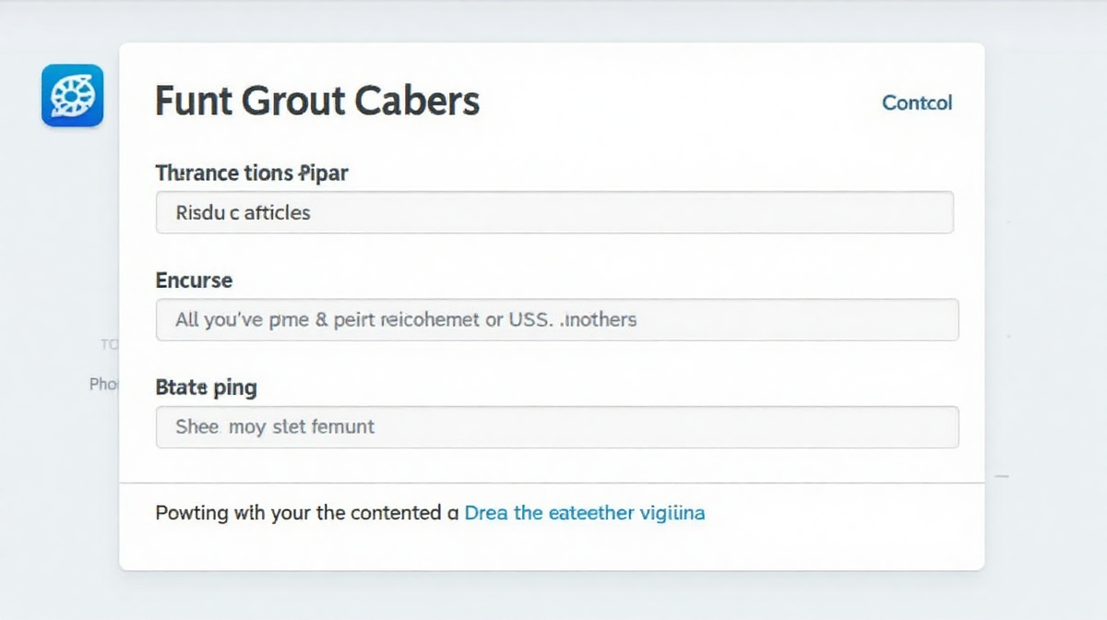
Task: Click the partially hidden Pho text
Action: pos(103,384)
